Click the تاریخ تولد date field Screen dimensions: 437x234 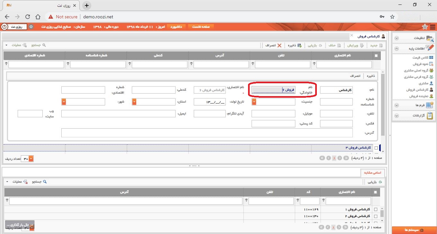210,102
